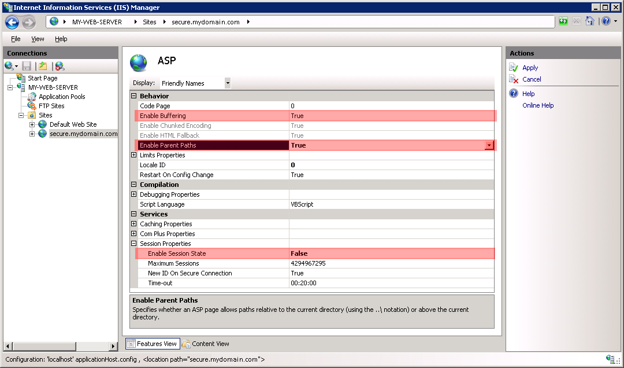Click the Create New Connection globe icon
Viewport: 624px width, 368px height.
pyautogui.click(x=9, y=66)
